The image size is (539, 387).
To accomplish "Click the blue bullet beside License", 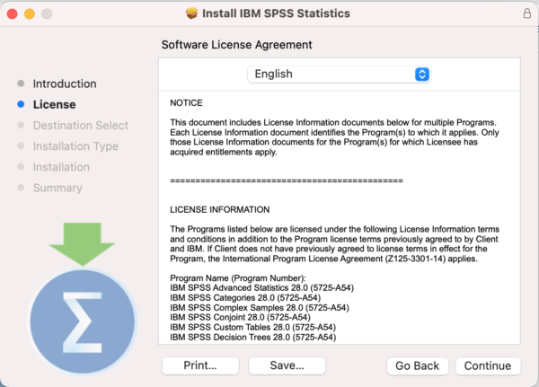I will pos(21,104).
